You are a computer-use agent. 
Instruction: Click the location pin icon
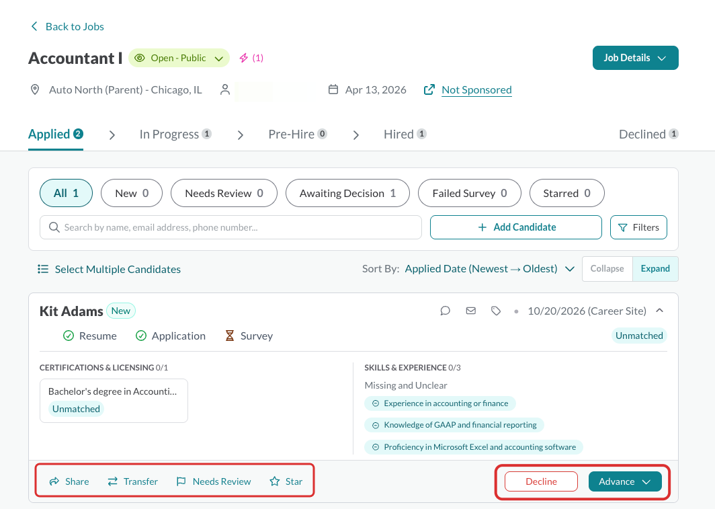[x=35, y=89]
